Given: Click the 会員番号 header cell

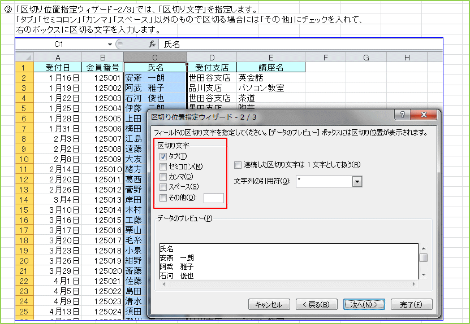Looking at the screenshot, I should pyautogui.click(x=102, y=67).
